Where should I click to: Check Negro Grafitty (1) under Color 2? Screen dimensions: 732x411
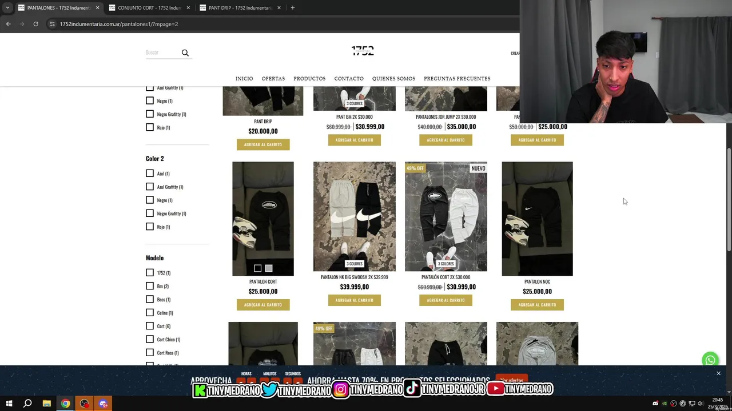[150, 213]
